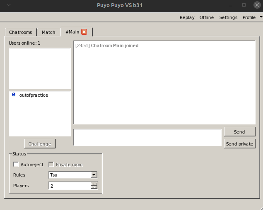Viewport: 263px width, 210px height.
Task: Decrease the Players count with down arrow
Action: pyautogui.click(x=94, y=187)
